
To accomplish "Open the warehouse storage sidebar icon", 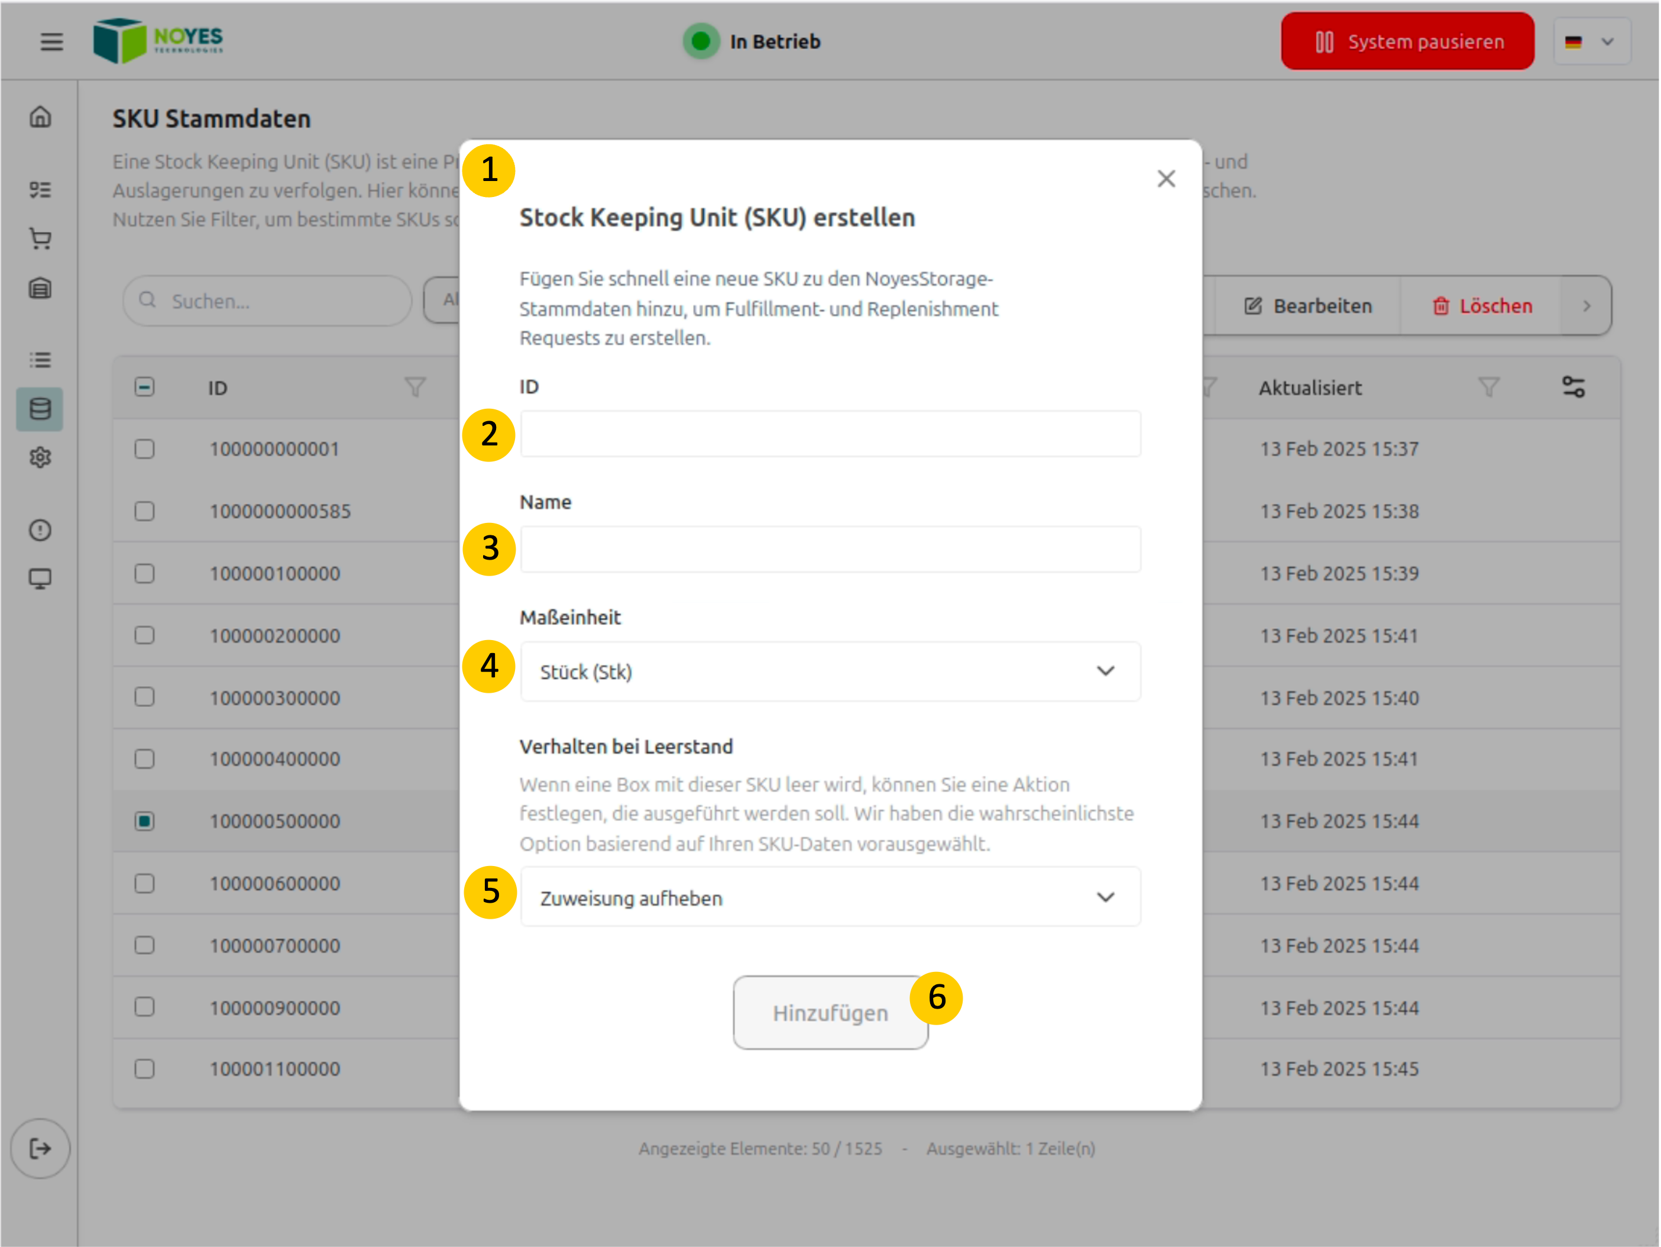I will pos(41,289).
